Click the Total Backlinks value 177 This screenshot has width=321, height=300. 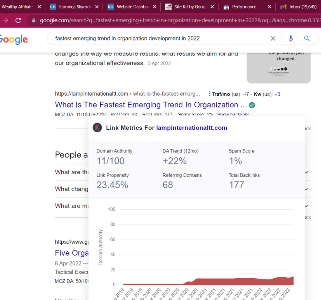point(237,185)
